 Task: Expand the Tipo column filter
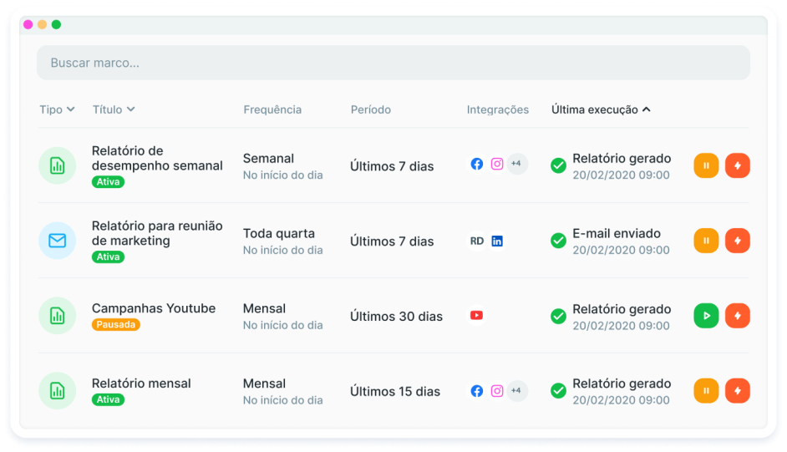click(57, 109)
